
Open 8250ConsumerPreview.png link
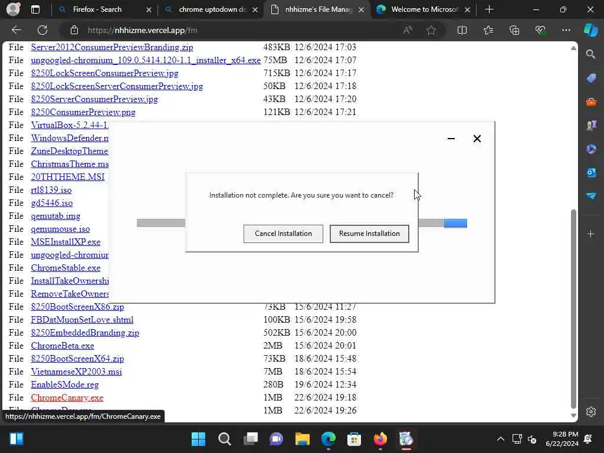(x=83, y=112)
